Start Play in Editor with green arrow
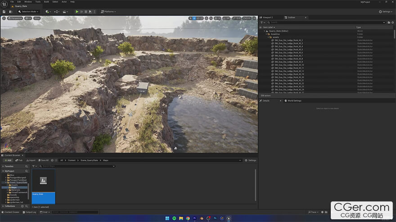Image resolution: width=396 pixels, height=222 pixels. tap(77, 12)
